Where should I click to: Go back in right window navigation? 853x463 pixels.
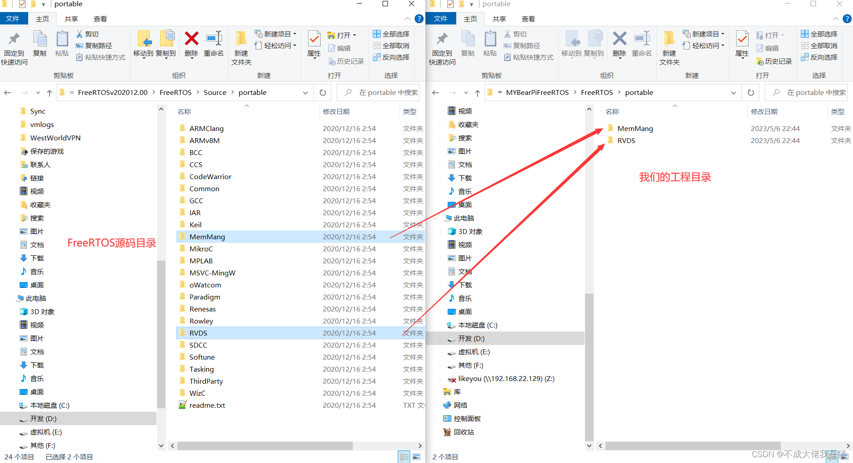(x=436, y=93)
